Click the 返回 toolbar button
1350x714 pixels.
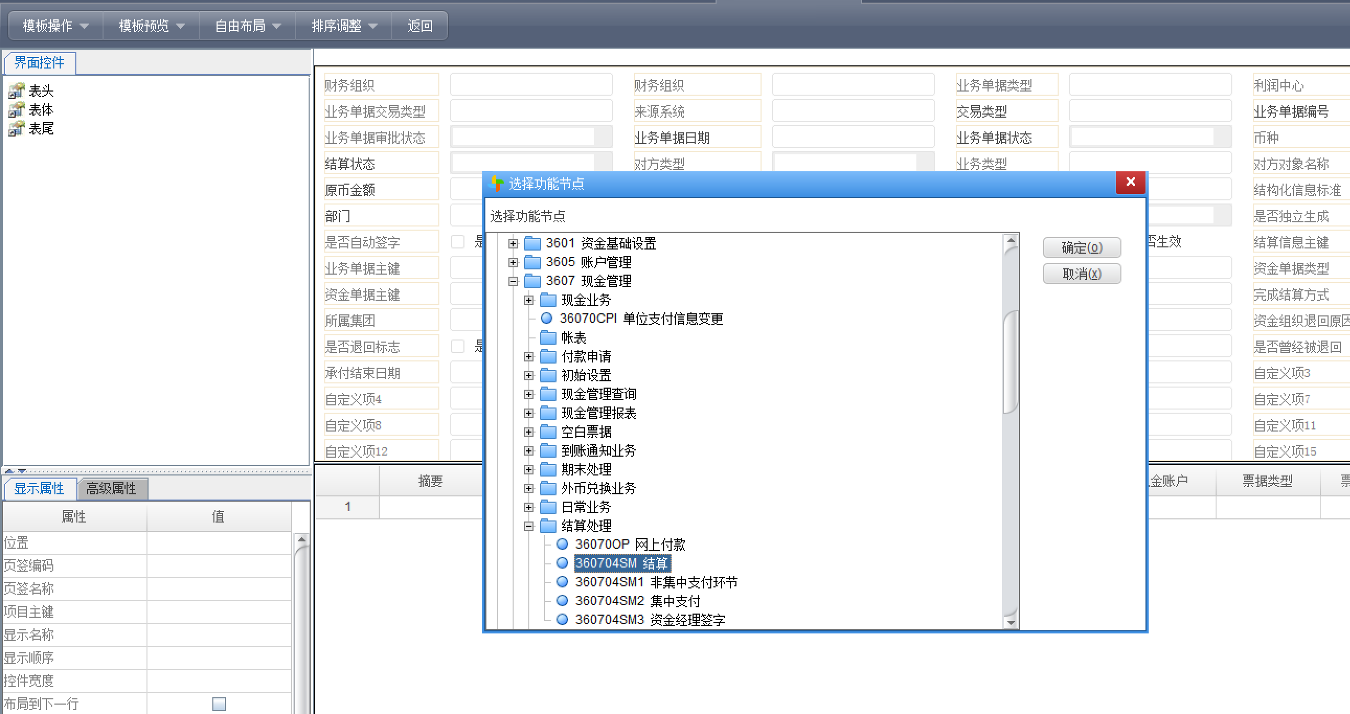click(x=421, y=26)
